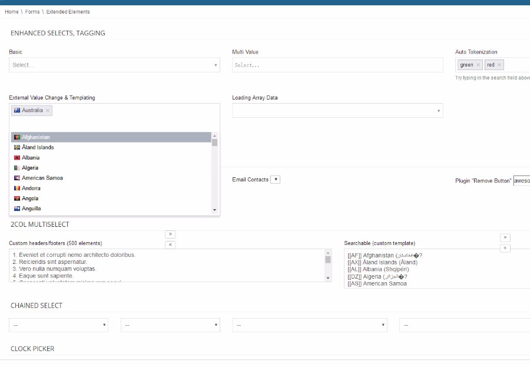Select Algeria in country list
This screenshot has height=367, width=530.
[111, 168]
